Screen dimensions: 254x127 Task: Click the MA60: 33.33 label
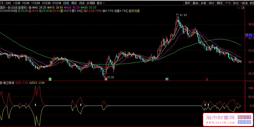pyautogui.click(x=88, y=7)
